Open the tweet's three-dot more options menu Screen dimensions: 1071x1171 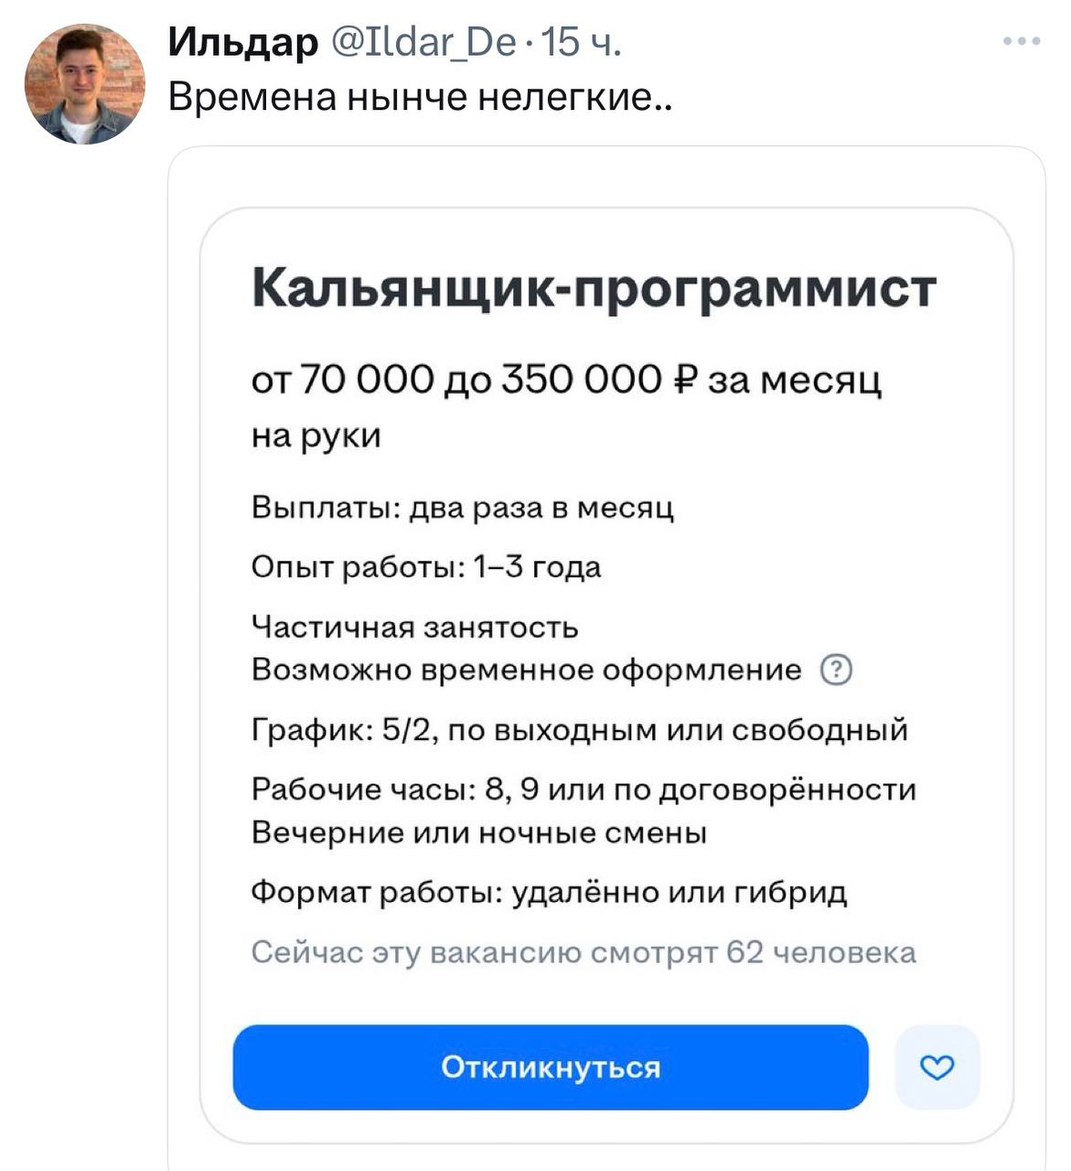1022,41
